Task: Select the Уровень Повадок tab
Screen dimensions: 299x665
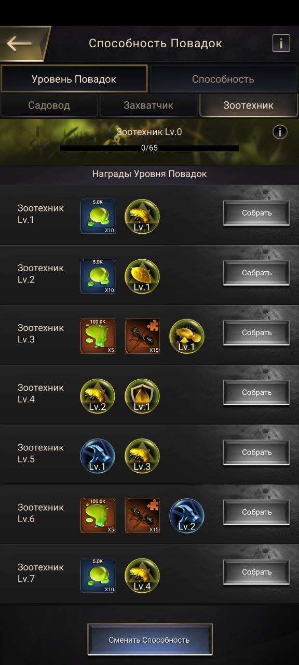Action: tap(74, 79)
